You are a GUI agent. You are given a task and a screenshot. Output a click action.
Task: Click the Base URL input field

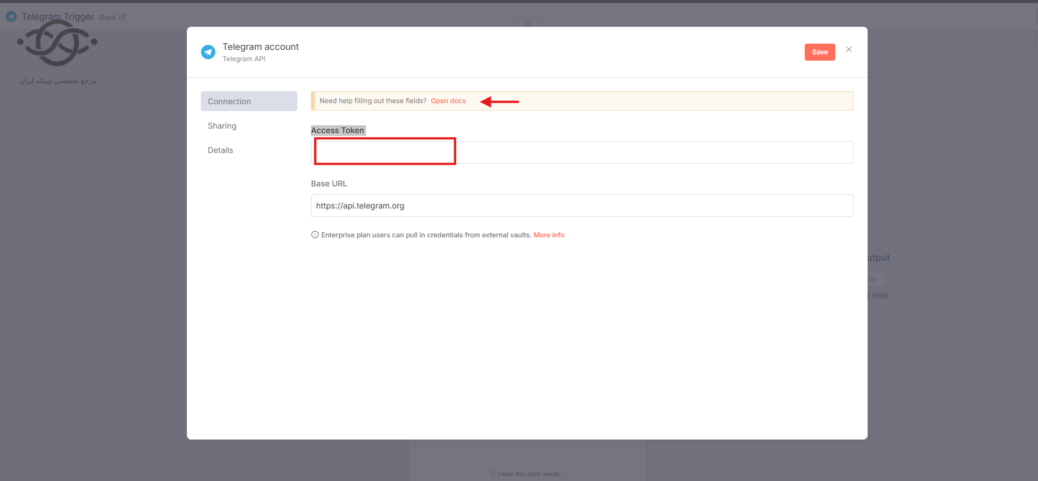(582, 206)
